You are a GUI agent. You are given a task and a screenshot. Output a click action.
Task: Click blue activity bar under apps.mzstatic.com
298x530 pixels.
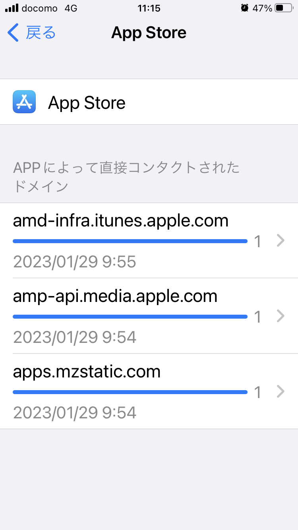pos(130,392)
